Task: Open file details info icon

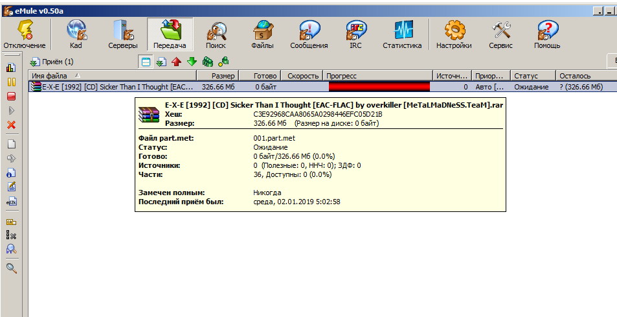Action: [12, 173]
